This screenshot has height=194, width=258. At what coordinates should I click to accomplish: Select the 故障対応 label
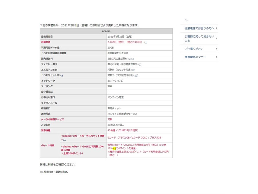pyautogui.click(x=46, y=114)
